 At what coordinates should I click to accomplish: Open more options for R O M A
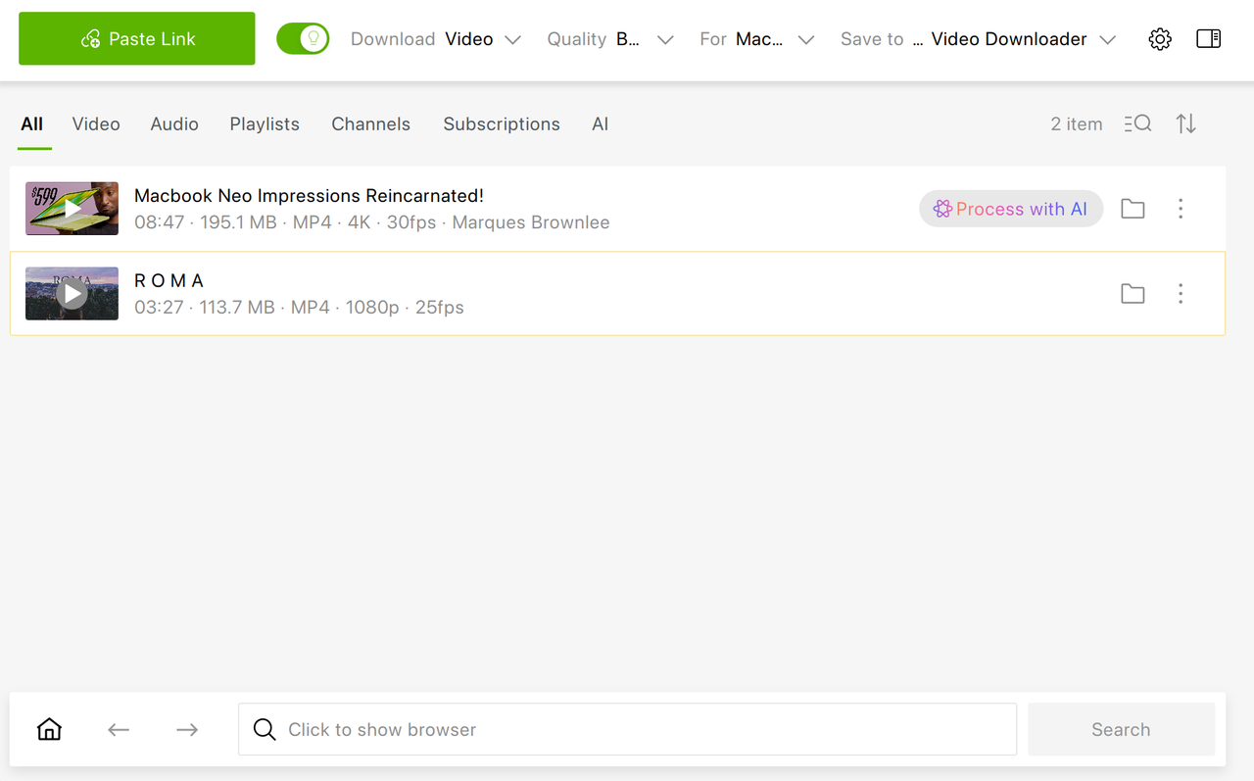coord(1181,294)
